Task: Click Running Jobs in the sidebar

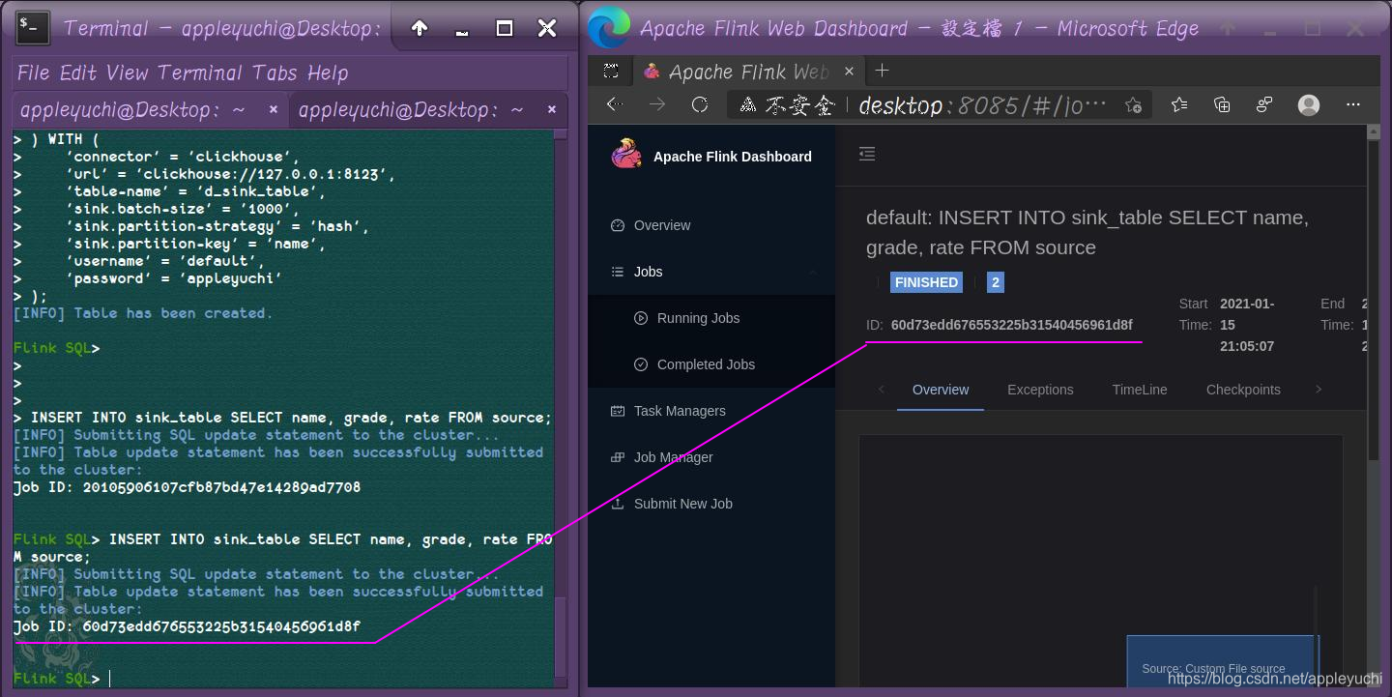Action: [698, 317]
